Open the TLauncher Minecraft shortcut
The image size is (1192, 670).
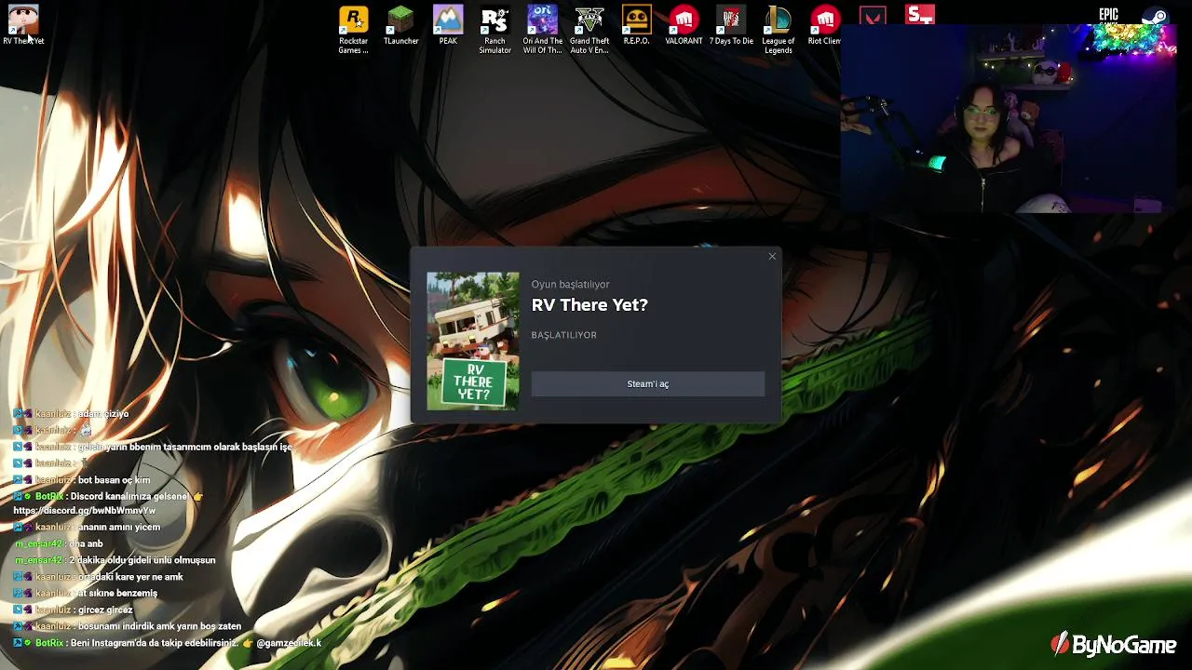400,25
